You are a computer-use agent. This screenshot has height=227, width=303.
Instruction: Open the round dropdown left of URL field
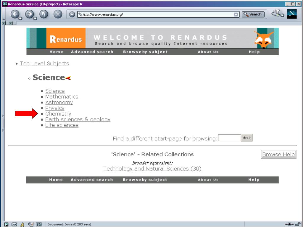pyautogui.click(x=72, y=14)
